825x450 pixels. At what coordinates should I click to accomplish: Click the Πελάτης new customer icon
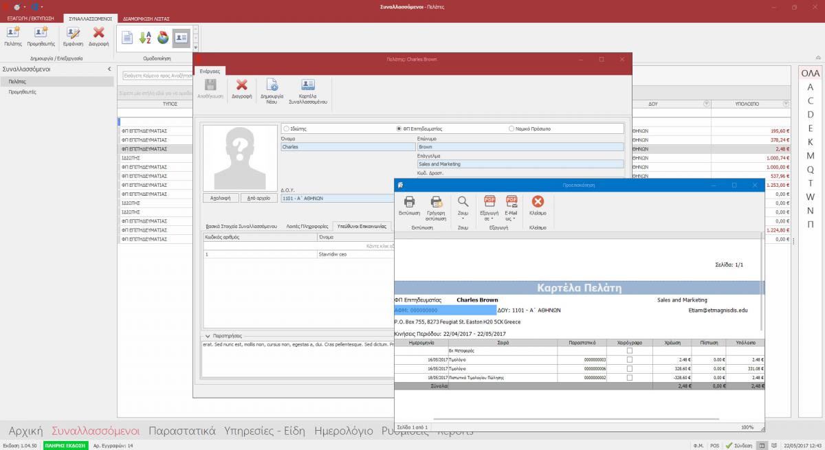[x=13, y=32]
